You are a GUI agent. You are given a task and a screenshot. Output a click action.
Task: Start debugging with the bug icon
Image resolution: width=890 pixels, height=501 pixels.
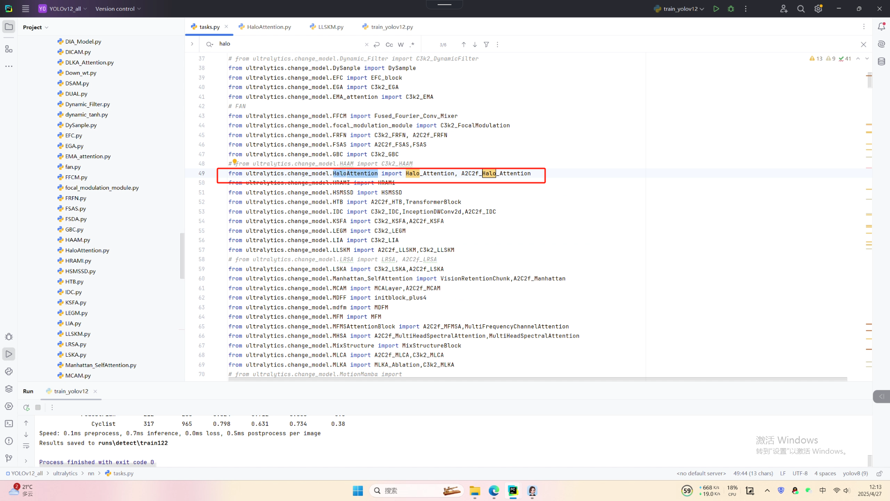[731, 9]
